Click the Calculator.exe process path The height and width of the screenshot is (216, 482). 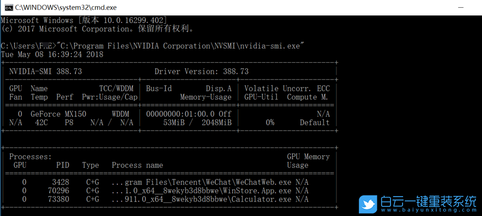tap(202, 199)
